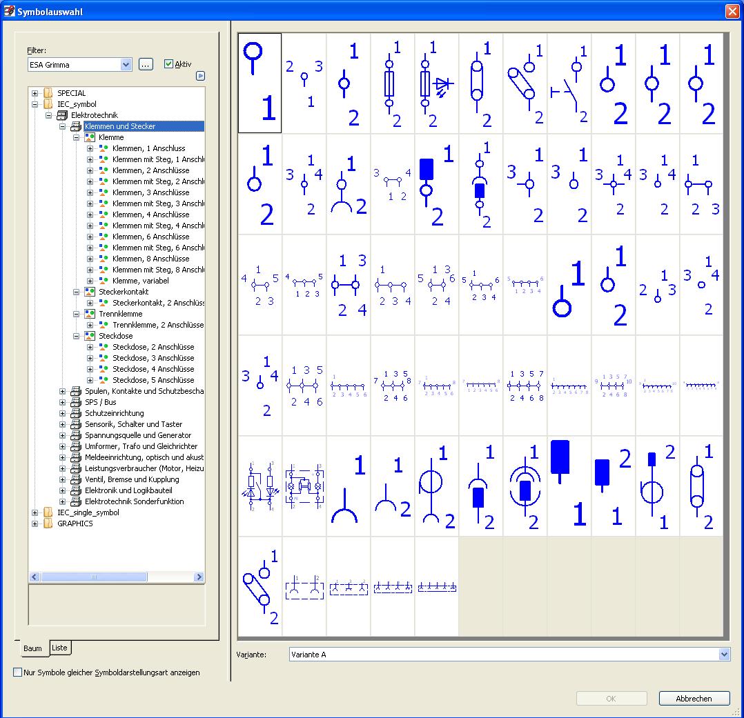Expand the Schutzeinrichtung tree node
Image resolution: width=744 pixels, height=718 pixels.
click(x=63, y=413)
